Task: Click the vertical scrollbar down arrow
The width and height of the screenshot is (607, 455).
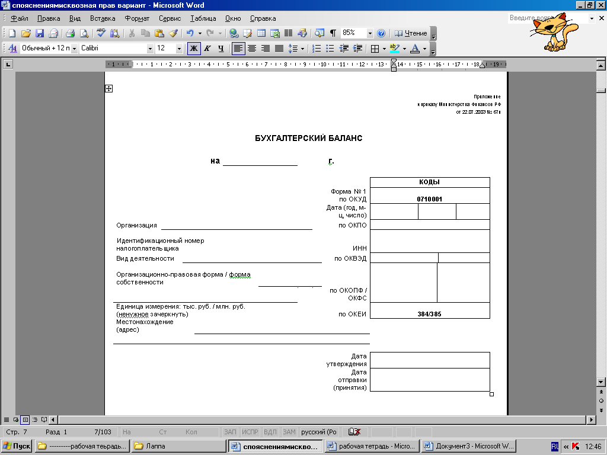Action: coord(601,382)
